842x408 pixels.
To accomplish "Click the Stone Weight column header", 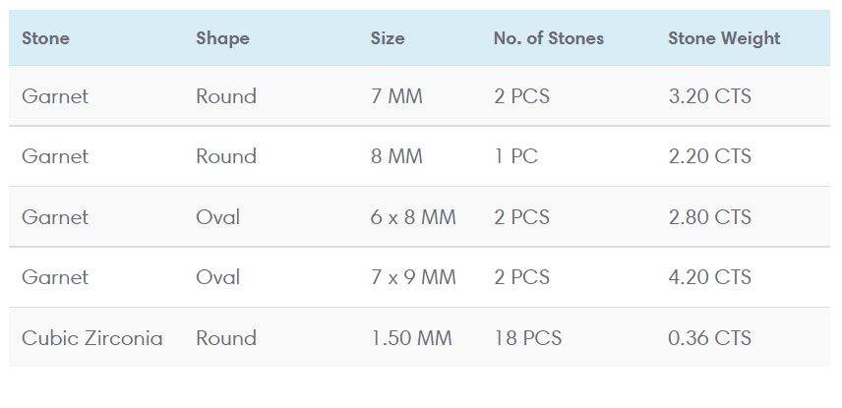I will click(724, 38).
